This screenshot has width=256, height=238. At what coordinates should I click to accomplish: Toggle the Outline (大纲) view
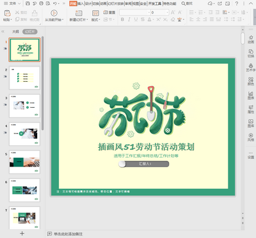click(15, 32)
